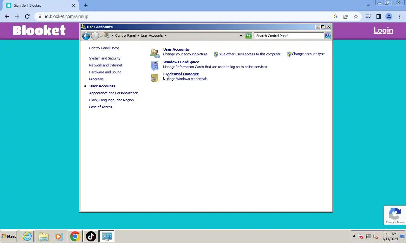Click Chrome reload page button
Image resolution: width=406 pixels, height=243 pixels.
(27, 16)
